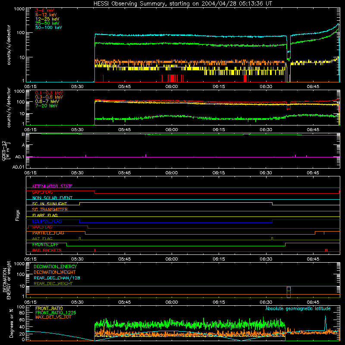Pick the FRONTS_OFF flag label
345x345 pixels.
pos(45,245)
